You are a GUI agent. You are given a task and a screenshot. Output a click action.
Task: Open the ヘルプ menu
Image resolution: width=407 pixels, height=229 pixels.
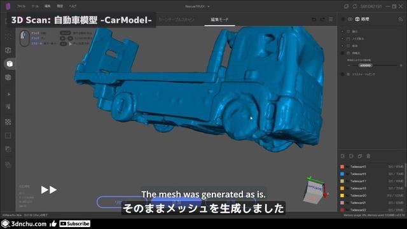(72, 6)
